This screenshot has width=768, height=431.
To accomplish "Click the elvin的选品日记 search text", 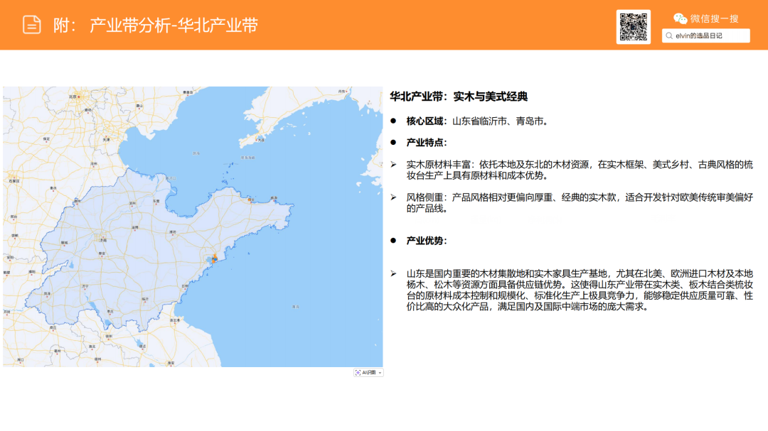I will pos(700,35).
